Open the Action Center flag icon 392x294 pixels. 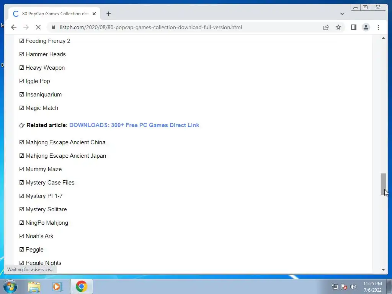pos(344,287)
